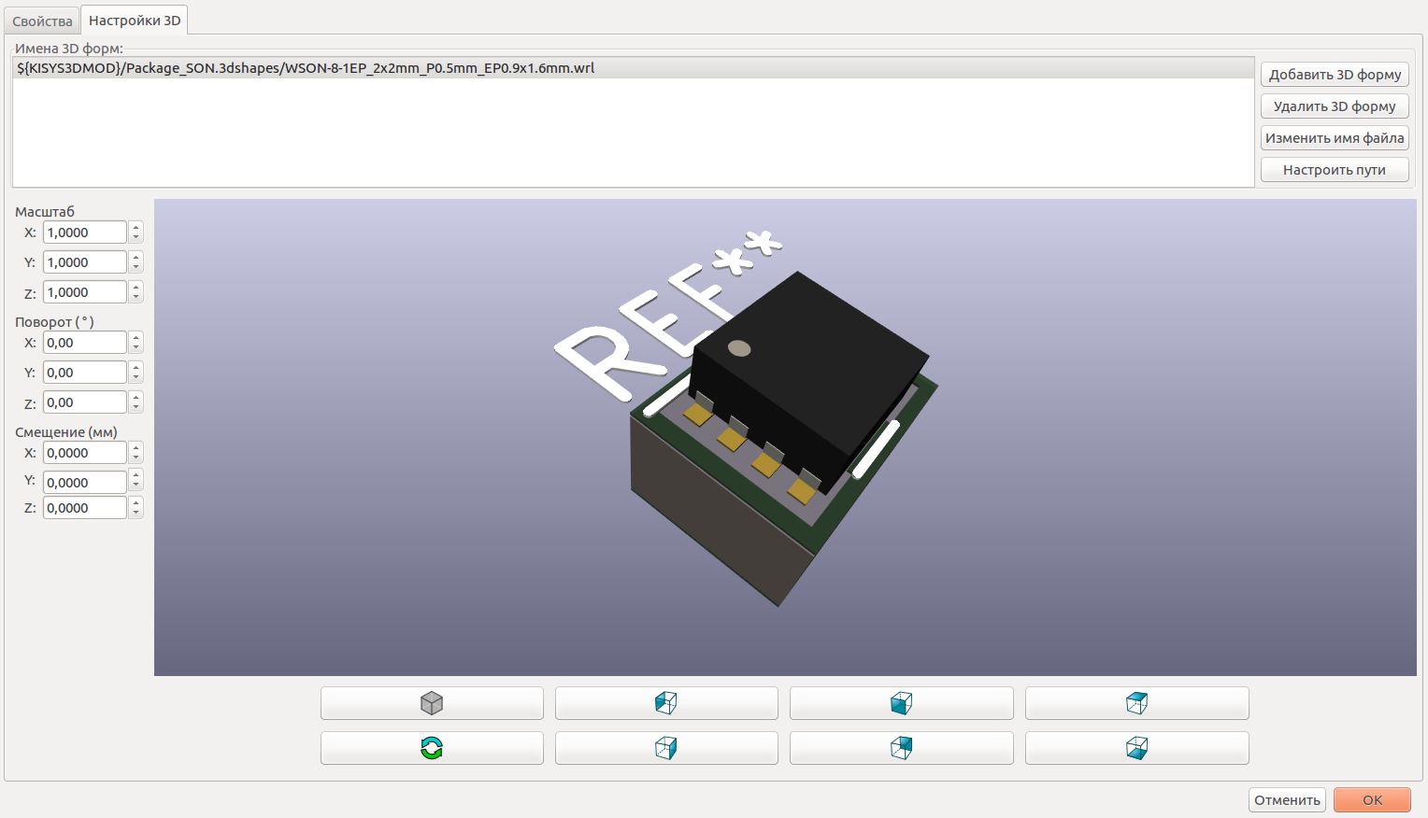View the 3D model from the left side
The width and height of the screenshot is (1428, 818).
pyautogui.click(x=666, y=702)
